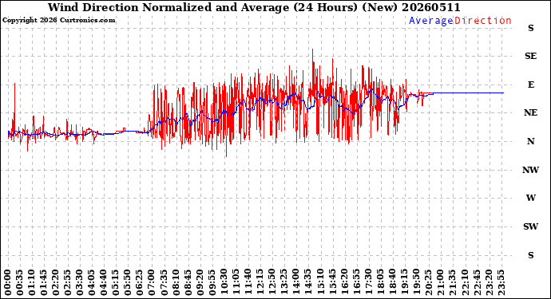Viewport: 551px width, 299px height.
Task: Click the blue 'Average' legend label
Action: pyautogui.click(x=431, y=21)
